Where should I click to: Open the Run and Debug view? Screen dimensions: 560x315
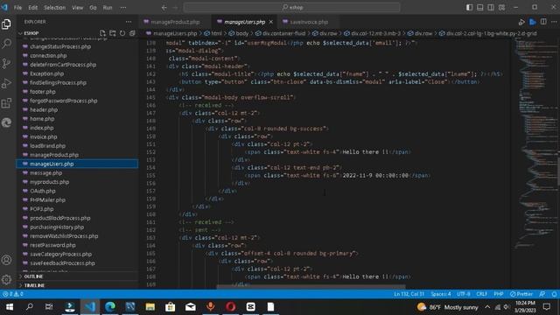pos(6,84)
